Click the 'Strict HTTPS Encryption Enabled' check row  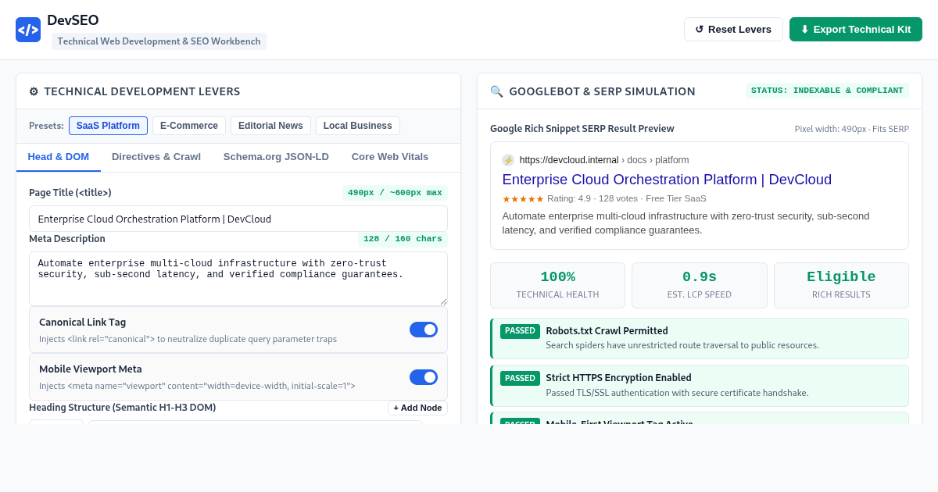(700, 385)
